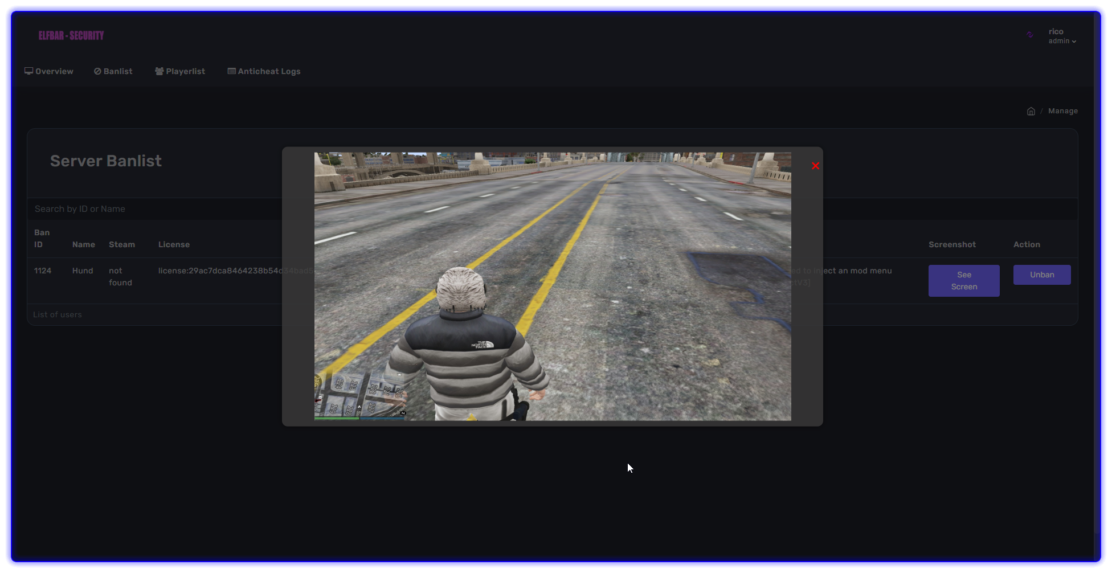Close the screenshot popup with red X

815,166
